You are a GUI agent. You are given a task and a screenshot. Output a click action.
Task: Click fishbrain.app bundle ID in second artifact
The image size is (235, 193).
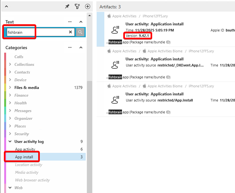point(138,77)
